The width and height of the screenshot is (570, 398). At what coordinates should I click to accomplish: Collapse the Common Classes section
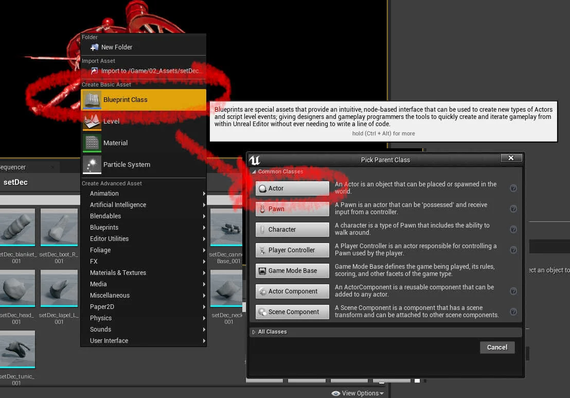click(254, 171)
